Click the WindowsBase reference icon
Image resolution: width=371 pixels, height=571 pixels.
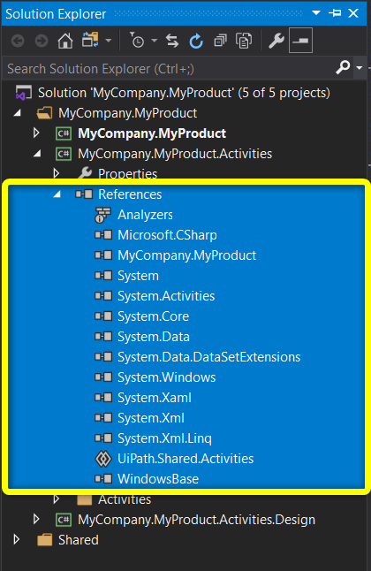103,478
